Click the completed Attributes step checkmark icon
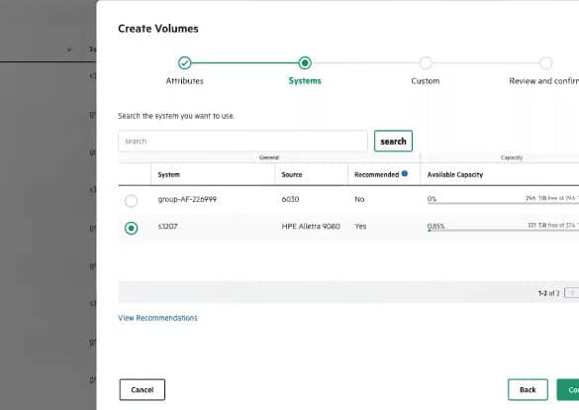The height and width of the screenshot is (410, 579). (x=185, y=63)
